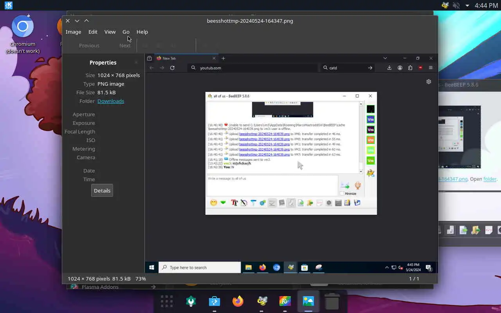The height and width of the screenshot is (313, 501).
Task: Click the screenshot thumbnail in background BeeBEEP window
Action: point(460,137)
